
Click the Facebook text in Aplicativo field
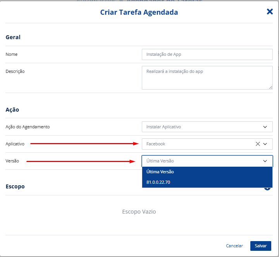pos(156,144)
